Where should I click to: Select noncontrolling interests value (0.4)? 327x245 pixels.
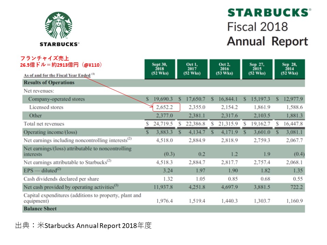pos(299,154)
